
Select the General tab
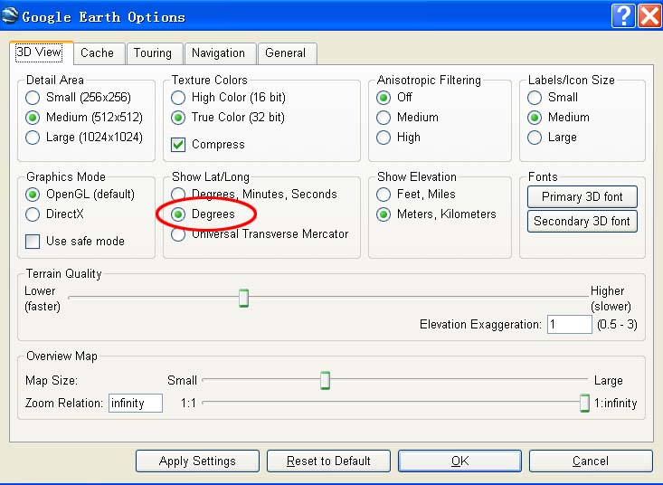(x=286, y=53)
